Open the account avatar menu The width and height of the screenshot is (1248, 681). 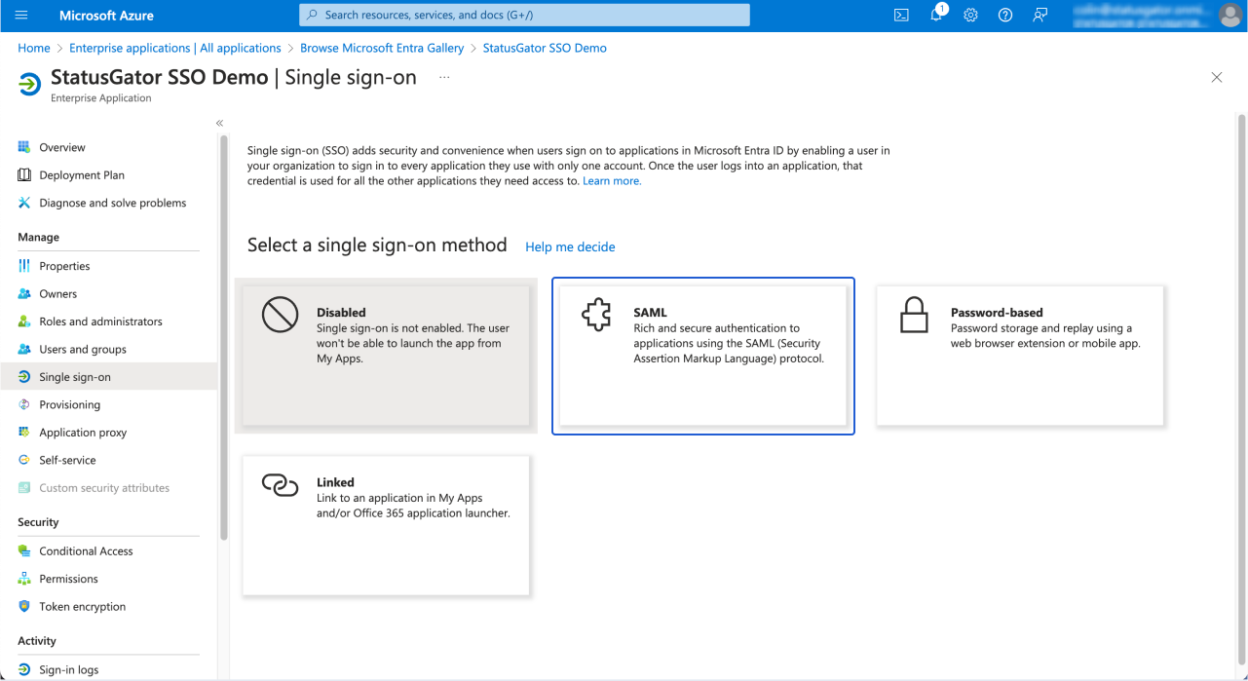[1229, 15]
